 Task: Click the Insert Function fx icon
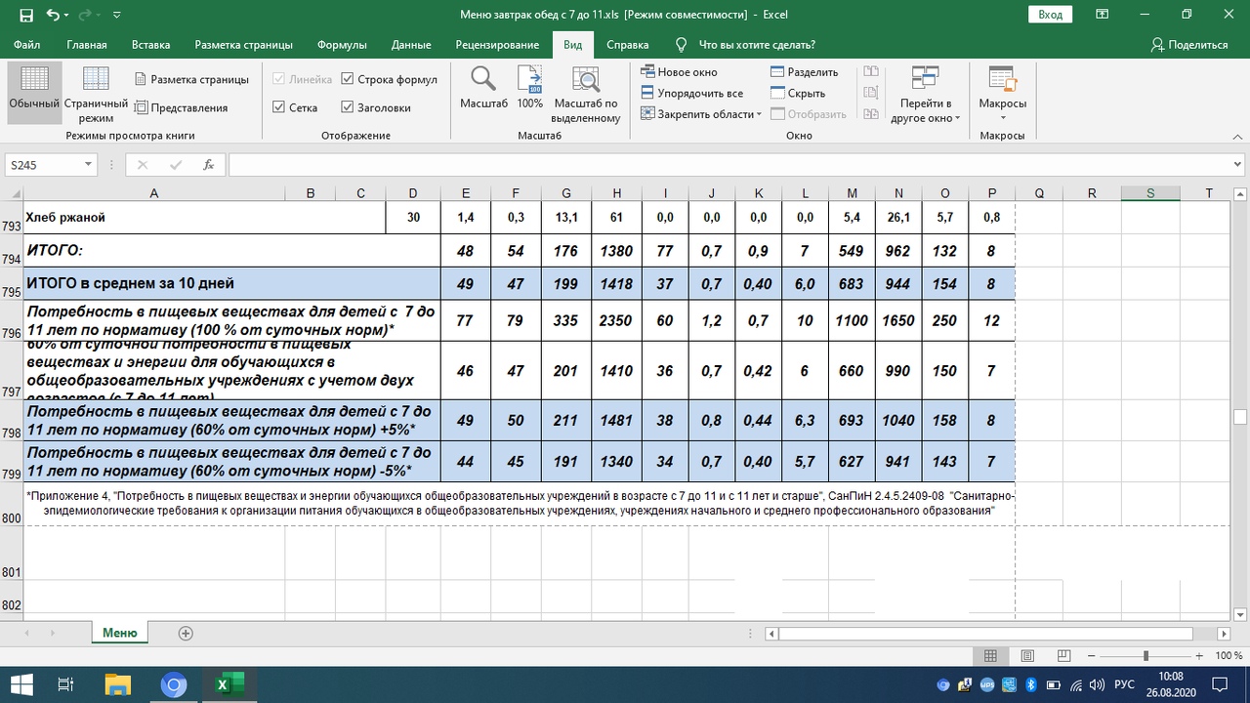point(208,165)
